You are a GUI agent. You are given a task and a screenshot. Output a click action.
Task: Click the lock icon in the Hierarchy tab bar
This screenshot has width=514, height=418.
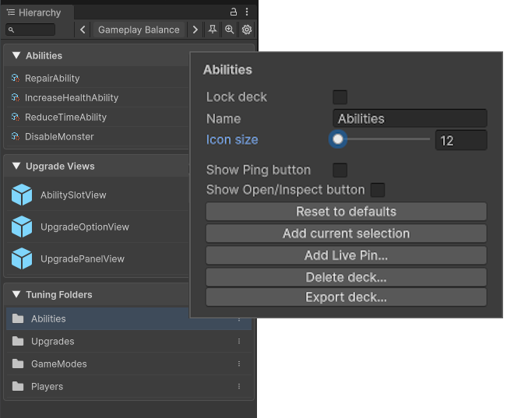233,12
